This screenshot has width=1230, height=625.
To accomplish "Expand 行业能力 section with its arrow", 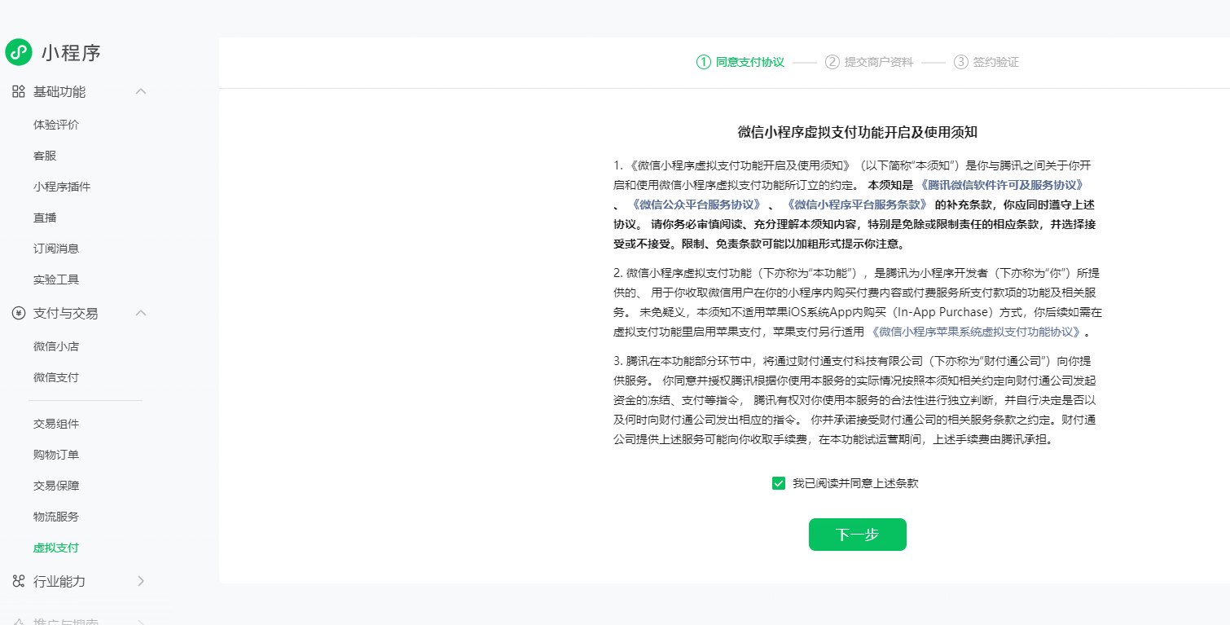I will click(141, 581).
